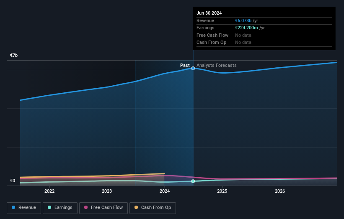Click the 2022 x-axis label
Image resolution: width=344 pixels, height=219 pixels.
click(x=49, y=191)
